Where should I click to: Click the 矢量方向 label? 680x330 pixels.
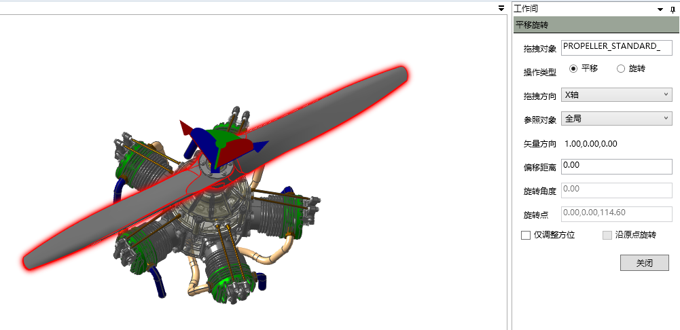[539, 144]
